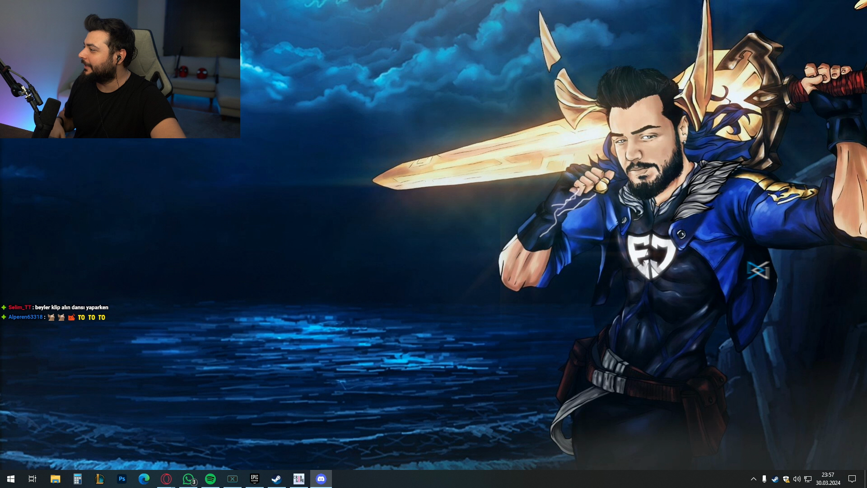Screen dimensions: 867x488
Task: Click the message 'beyler klip alın dansı yaparken'
Action: coord(72,307)
